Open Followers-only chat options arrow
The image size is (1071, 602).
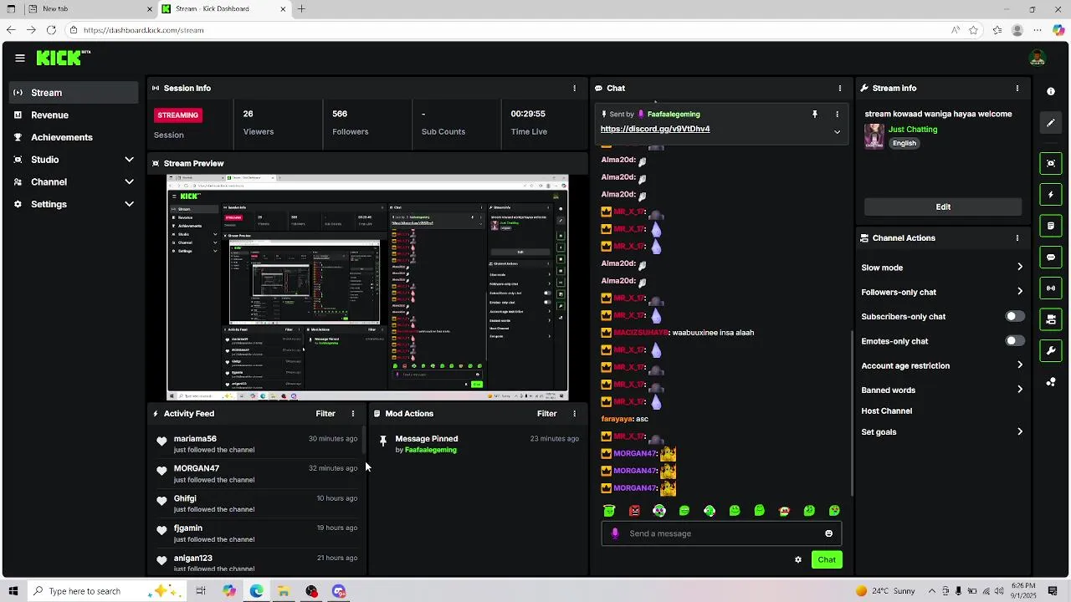(x=1019, y=292)
